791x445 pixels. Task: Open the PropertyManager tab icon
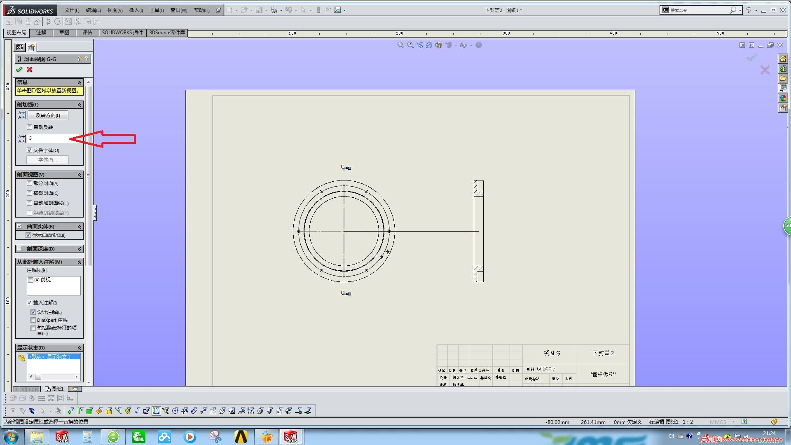[x=31, y=47]
